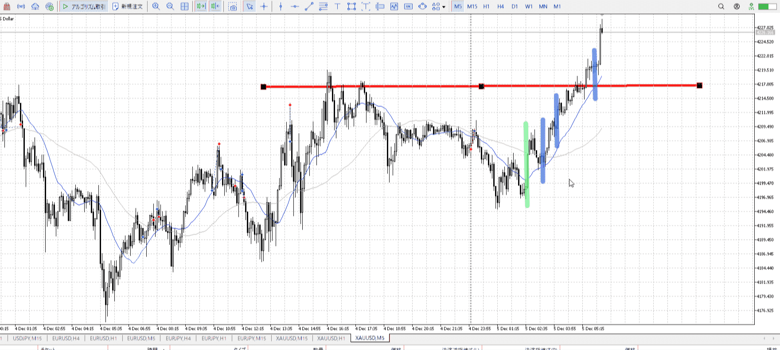
Task: Click the zoom in magnifier icon
Action: click(x=156, y=7)
